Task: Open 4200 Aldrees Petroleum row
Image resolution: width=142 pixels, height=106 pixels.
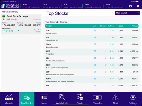Action: point(92,80)
